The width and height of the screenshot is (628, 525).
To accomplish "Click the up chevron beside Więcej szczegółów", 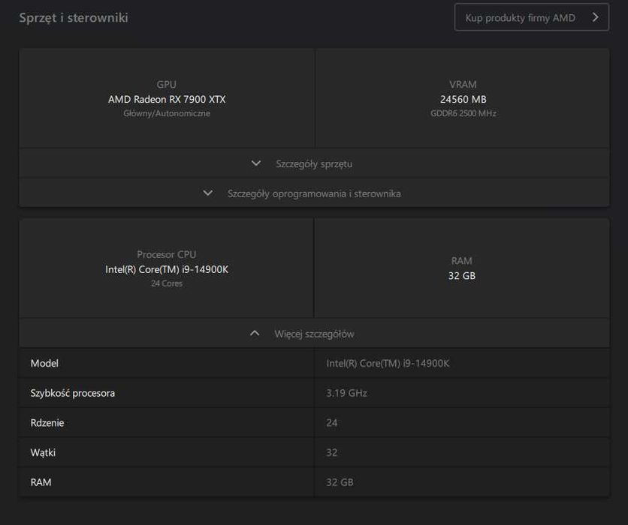I will tap(255, 334).
